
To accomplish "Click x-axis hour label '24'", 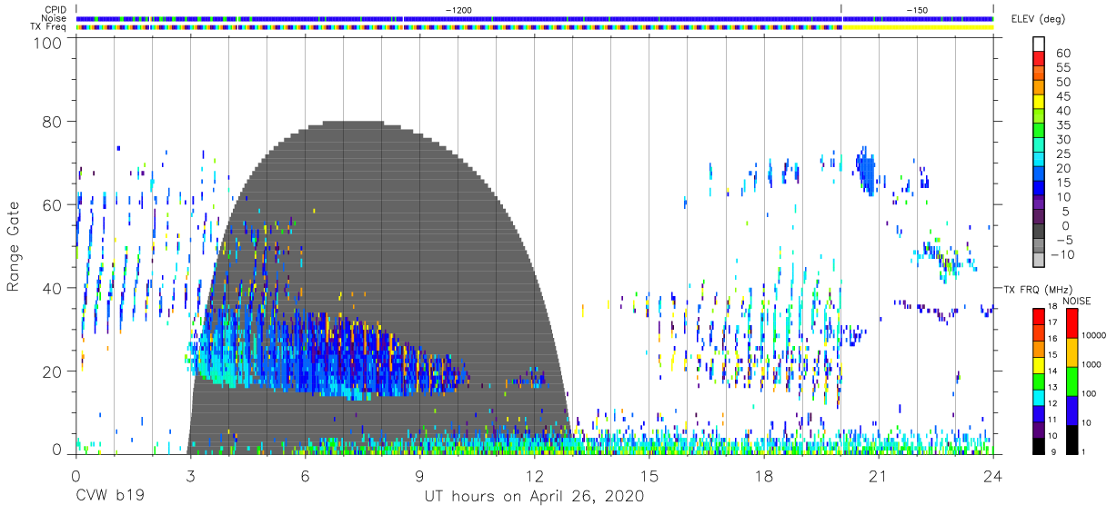I will coord(992,474).
